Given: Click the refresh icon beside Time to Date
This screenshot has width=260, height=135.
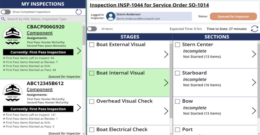Looking at the screenshot, I should pyautogui.click(x=254, y=29).
